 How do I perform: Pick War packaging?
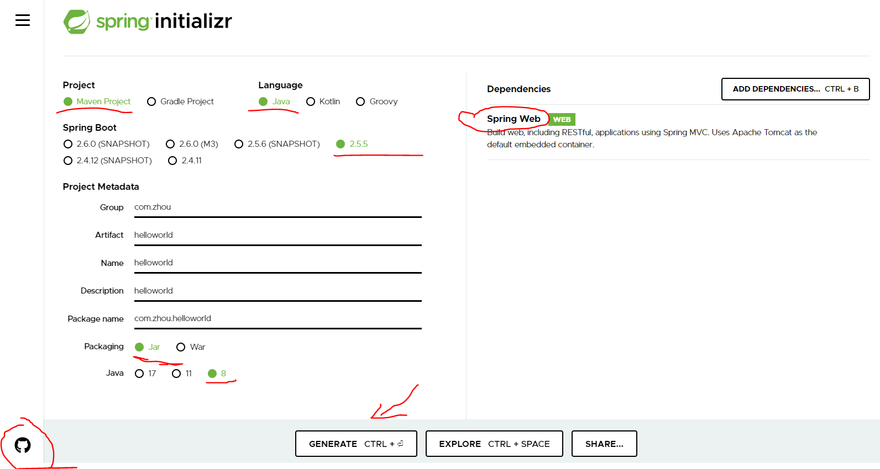pyautogui.click(x=191, y=347)
